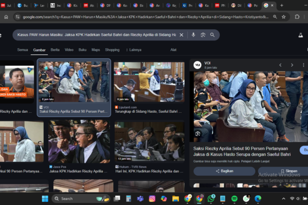
Task: Open Instagram from the taskbar
Action: click(x=152, y=199)
